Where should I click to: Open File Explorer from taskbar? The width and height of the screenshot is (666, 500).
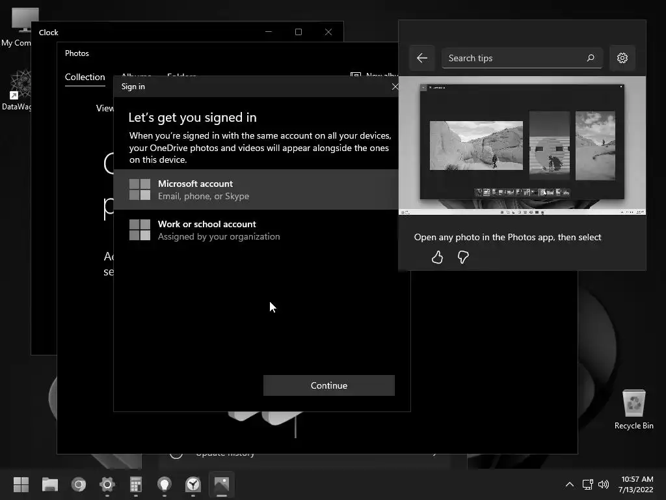[x=49, y=484]
